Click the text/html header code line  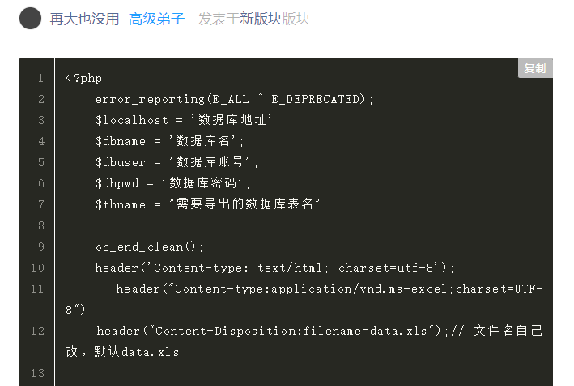274,268
